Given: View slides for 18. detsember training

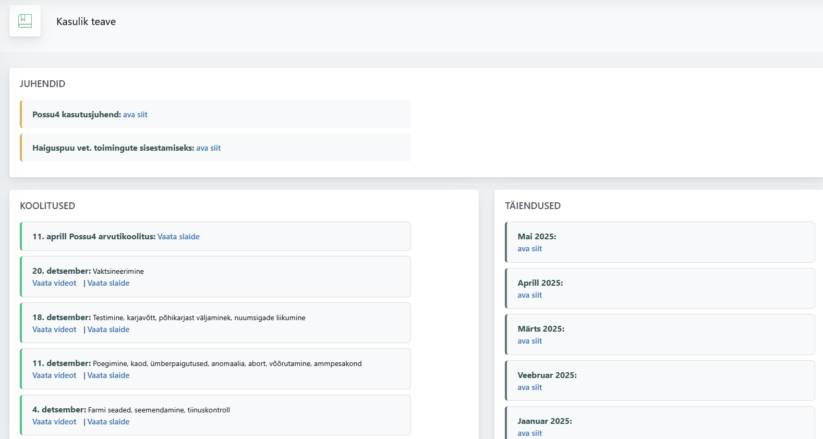Looking at the screenshot, I should [108, 330].
